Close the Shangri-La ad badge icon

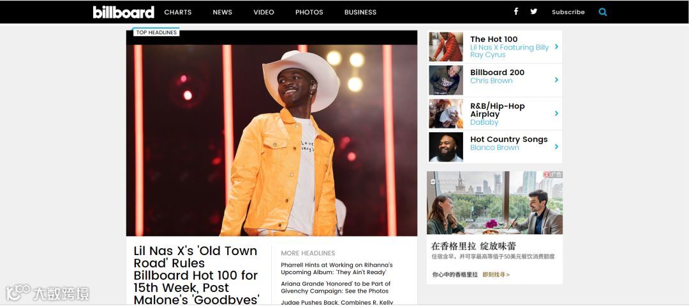(547, 174)
